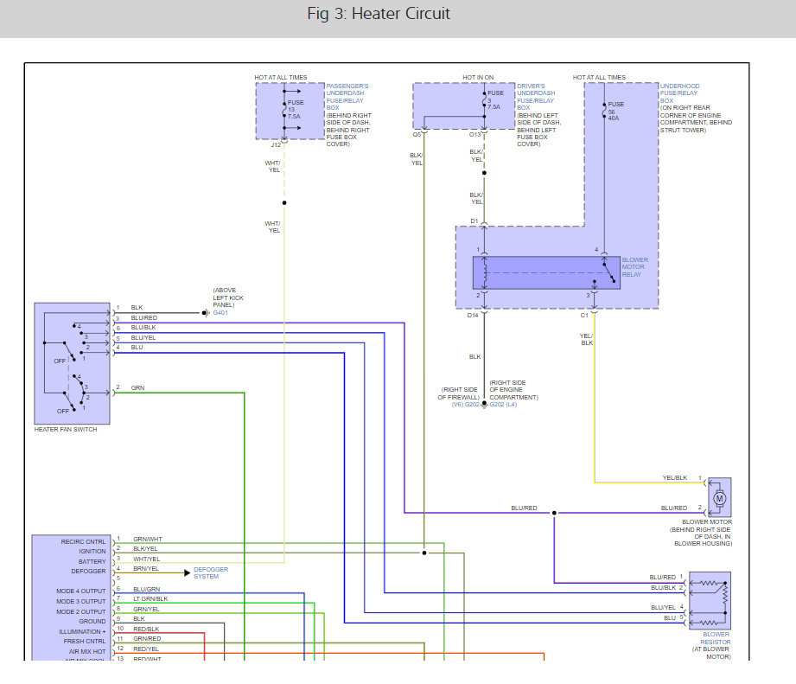Click the Blower Motor Relay box

[546, 272]
